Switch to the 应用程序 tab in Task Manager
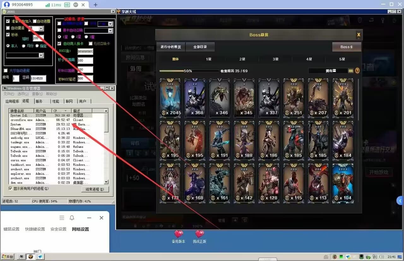This screenshot has width=404, height=261. point(12,101)
